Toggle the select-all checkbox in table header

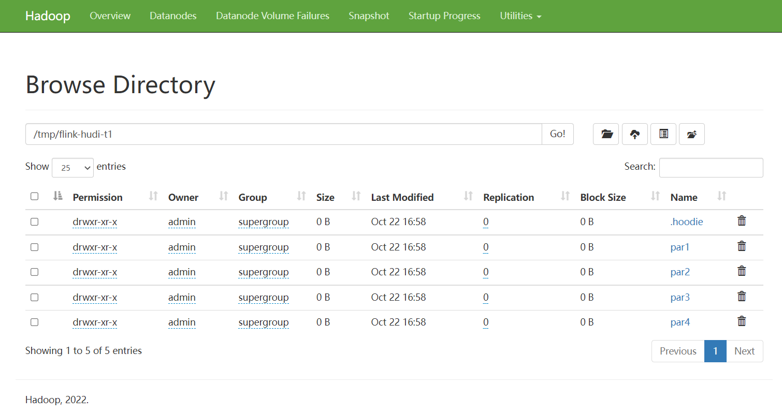tap(34, 197)
